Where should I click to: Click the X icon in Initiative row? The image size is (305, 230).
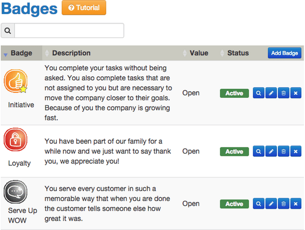(296, 93)
